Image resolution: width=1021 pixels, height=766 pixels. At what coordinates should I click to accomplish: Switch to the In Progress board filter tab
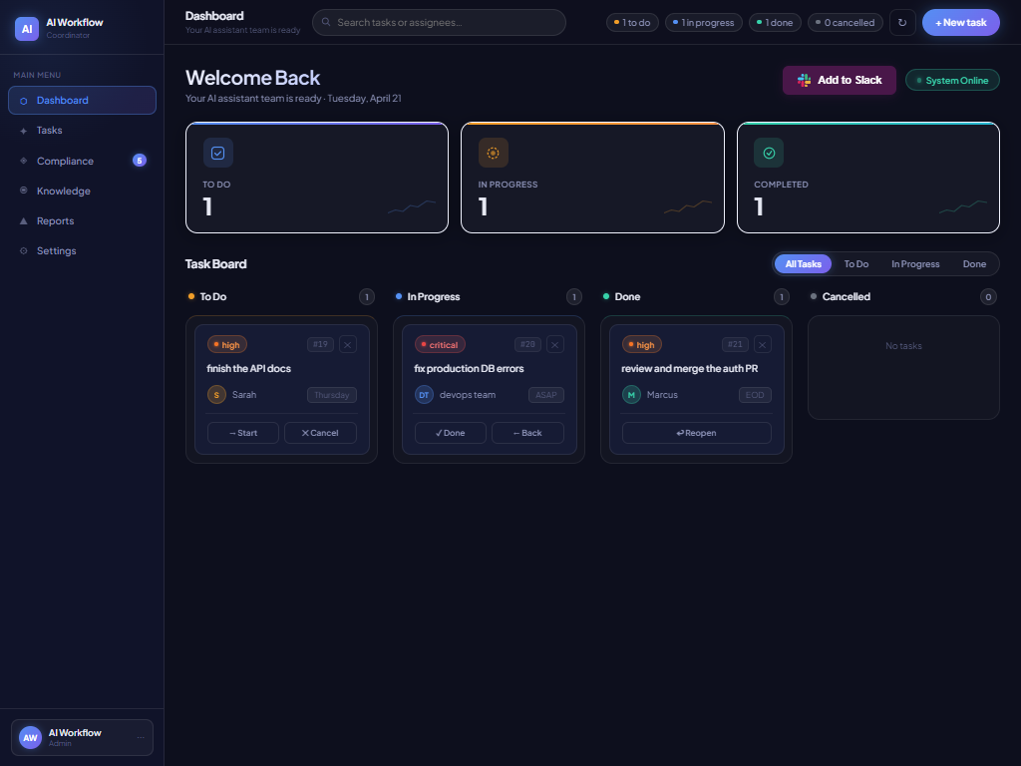915,263
